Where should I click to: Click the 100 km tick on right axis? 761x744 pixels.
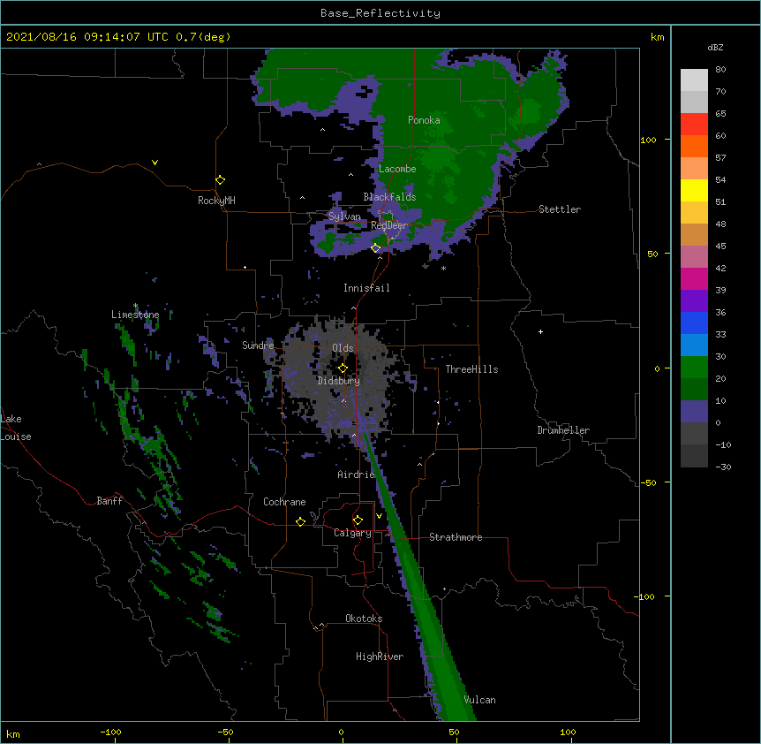coord(648,140)
